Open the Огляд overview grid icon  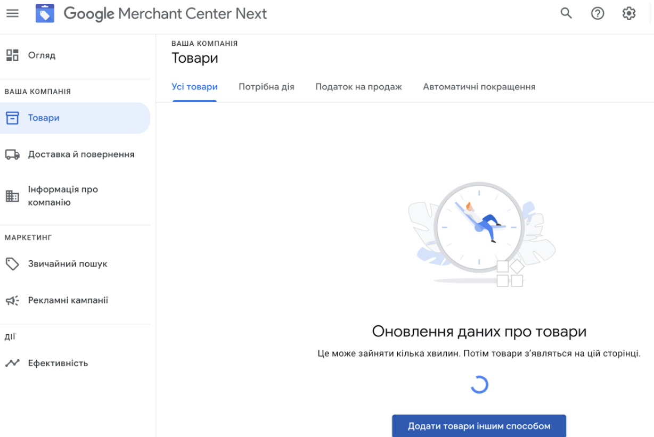point(13,55)
